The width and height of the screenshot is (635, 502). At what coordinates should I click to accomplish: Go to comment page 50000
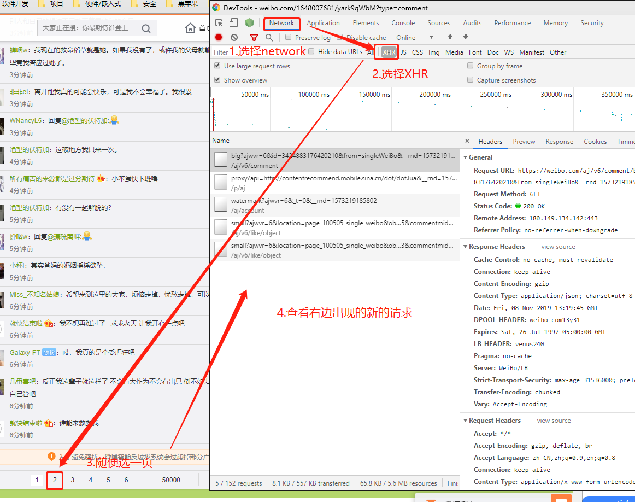click(x=171, y=480)
